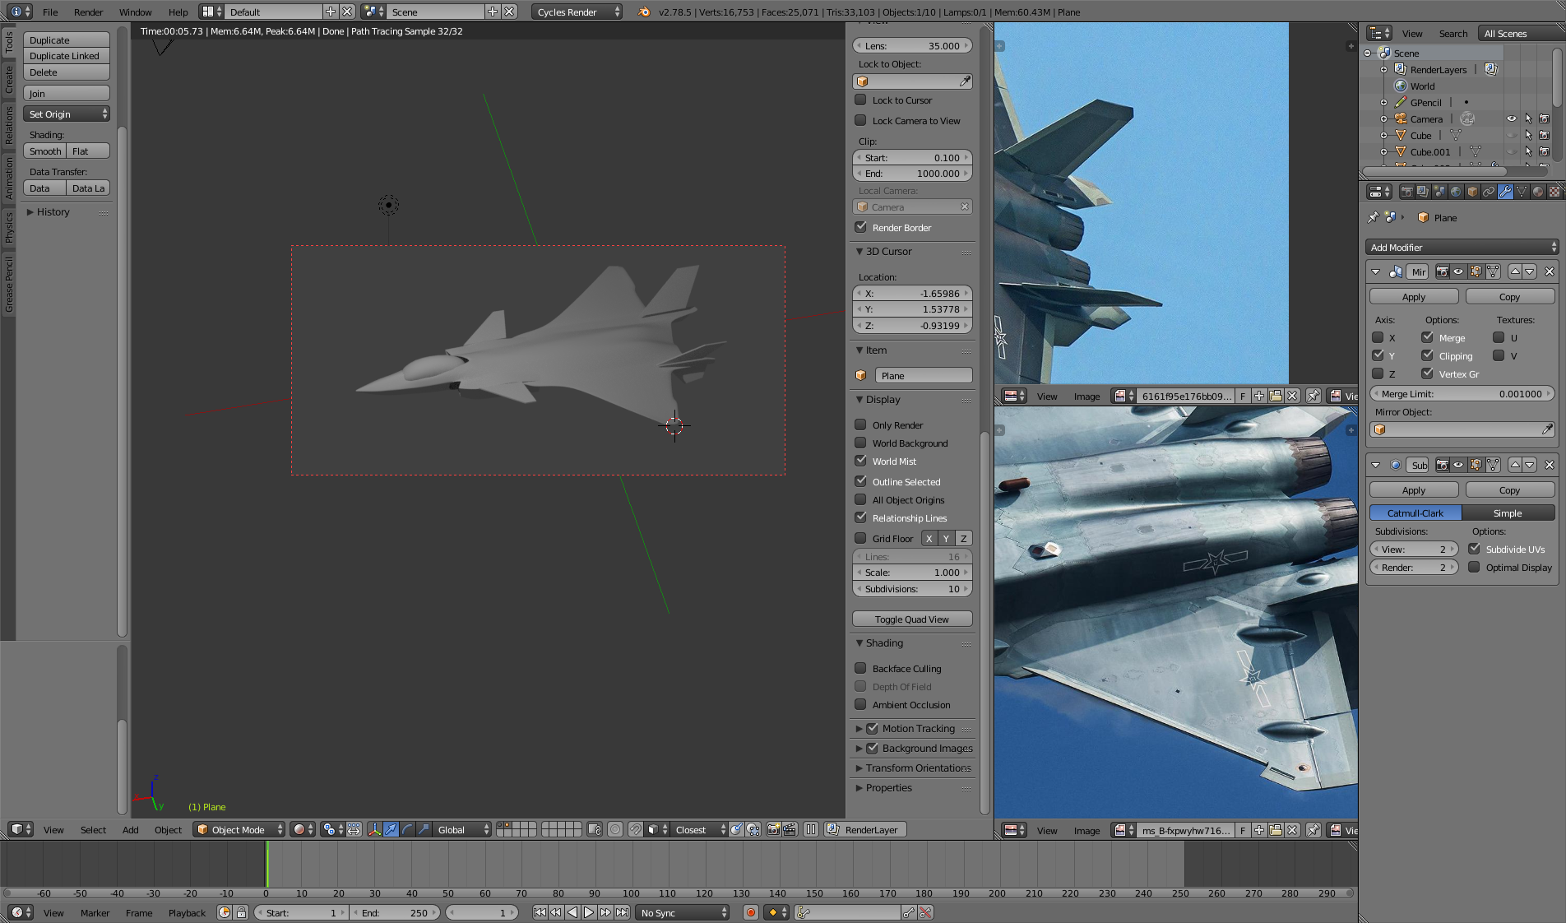The height and width of the screenshot is (923, 1566).
Task: Open the World properties tab globe icon
Action: (1456, 192)
